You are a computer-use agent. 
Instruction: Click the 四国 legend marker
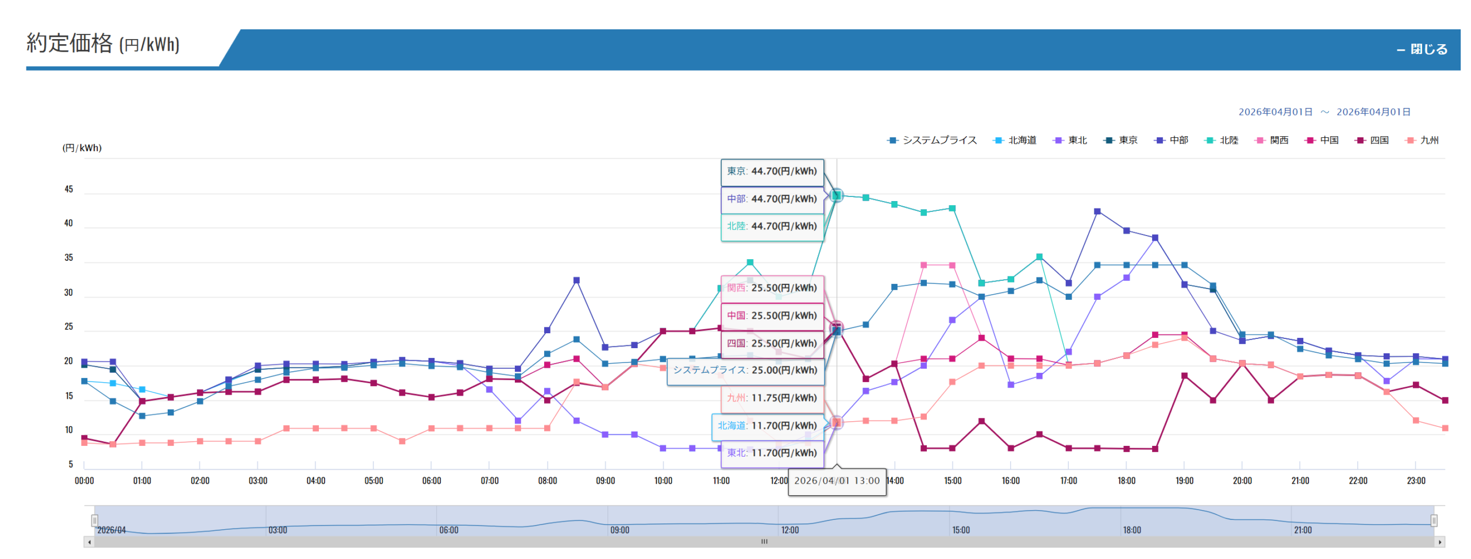(1360, 140)
